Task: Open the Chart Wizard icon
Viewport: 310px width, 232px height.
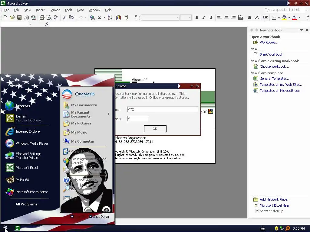Action: point(119,18)
